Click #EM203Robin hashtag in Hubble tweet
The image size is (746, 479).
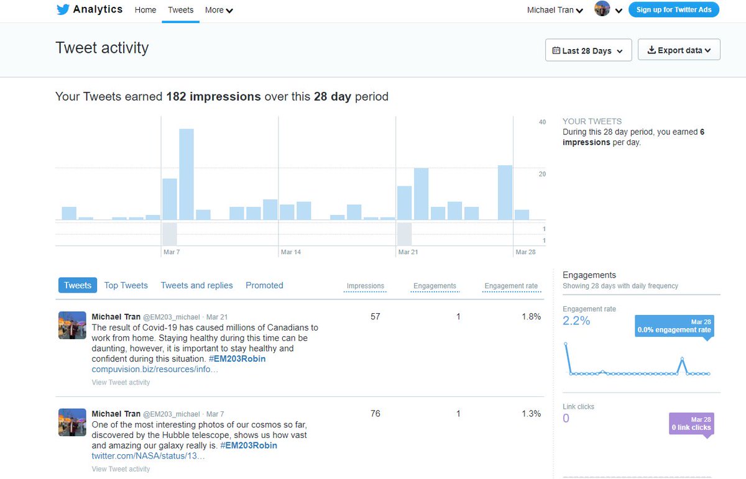pos(249,445)
